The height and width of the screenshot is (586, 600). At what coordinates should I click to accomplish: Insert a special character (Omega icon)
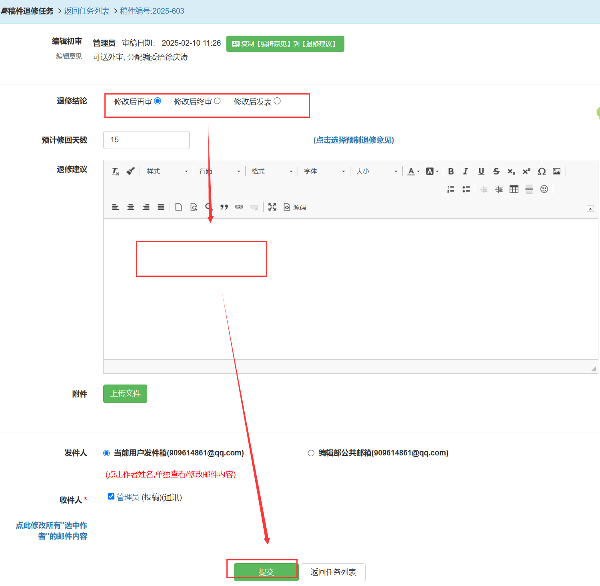click(x=542, y=171)
